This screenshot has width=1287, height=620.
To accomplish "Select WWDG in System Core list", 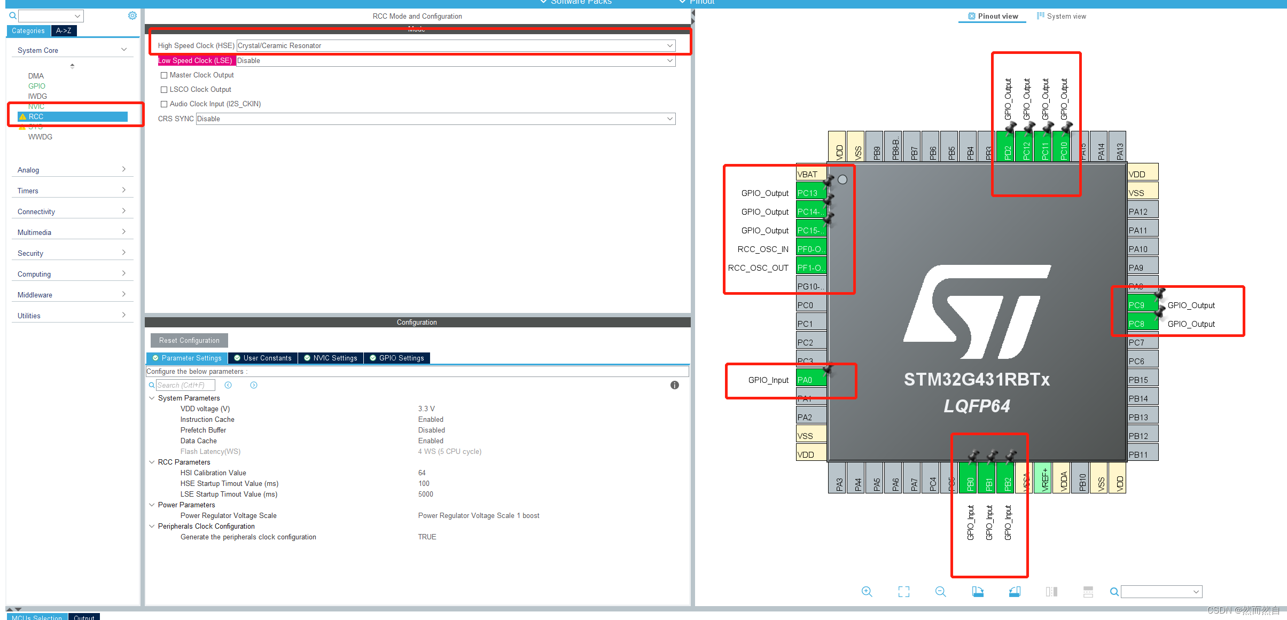I will (x=40, y=137).
